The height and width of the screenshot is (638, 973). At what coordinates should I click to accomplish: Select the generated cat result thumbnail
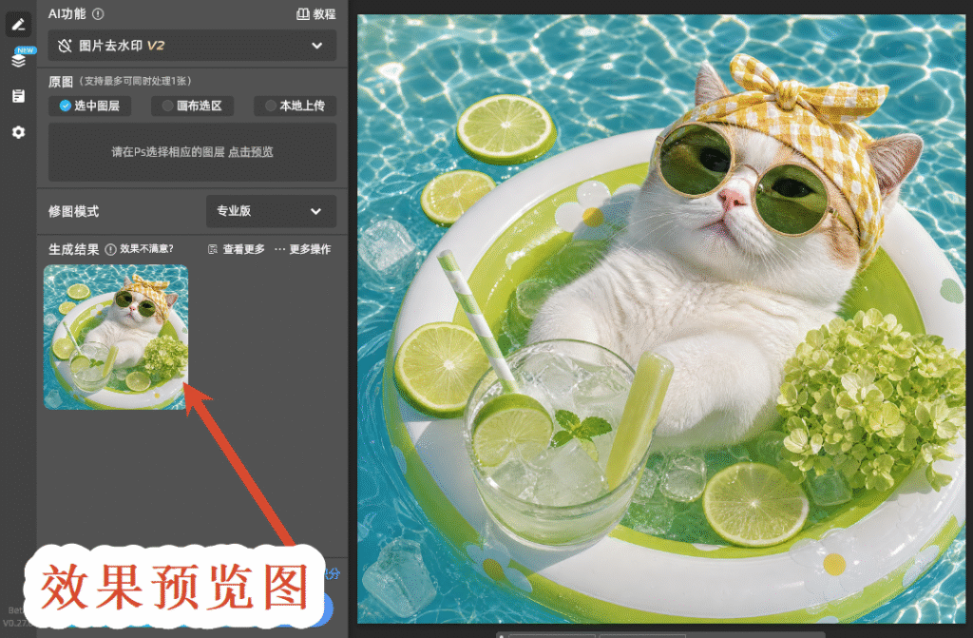116,337
